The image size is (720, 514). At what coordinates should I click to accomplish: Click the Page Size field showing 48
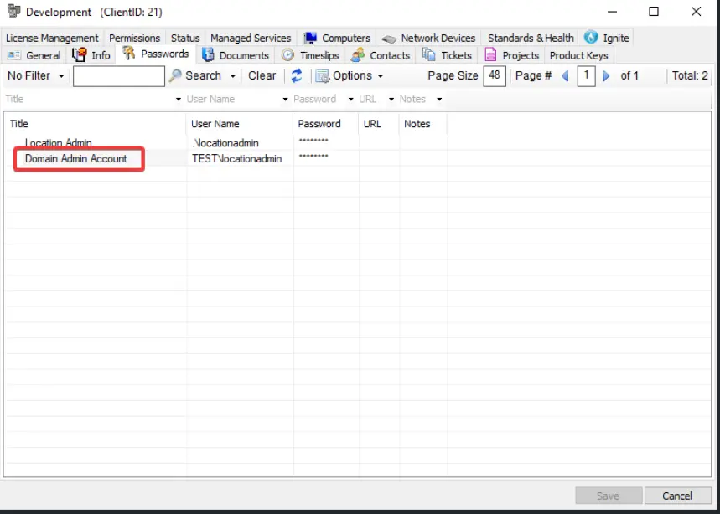(x=495, y=75)
